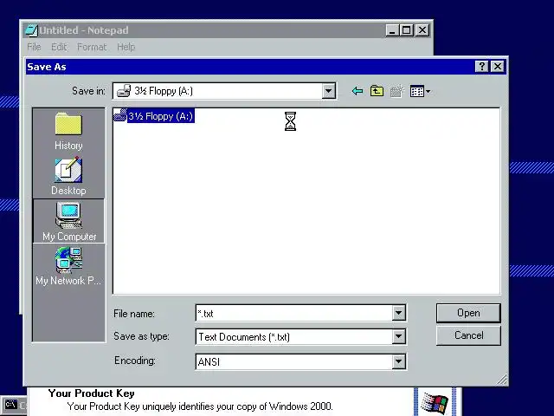Expand the Save as type dropdown
Screen dimensions: 554x416
(x=398, y=337)
